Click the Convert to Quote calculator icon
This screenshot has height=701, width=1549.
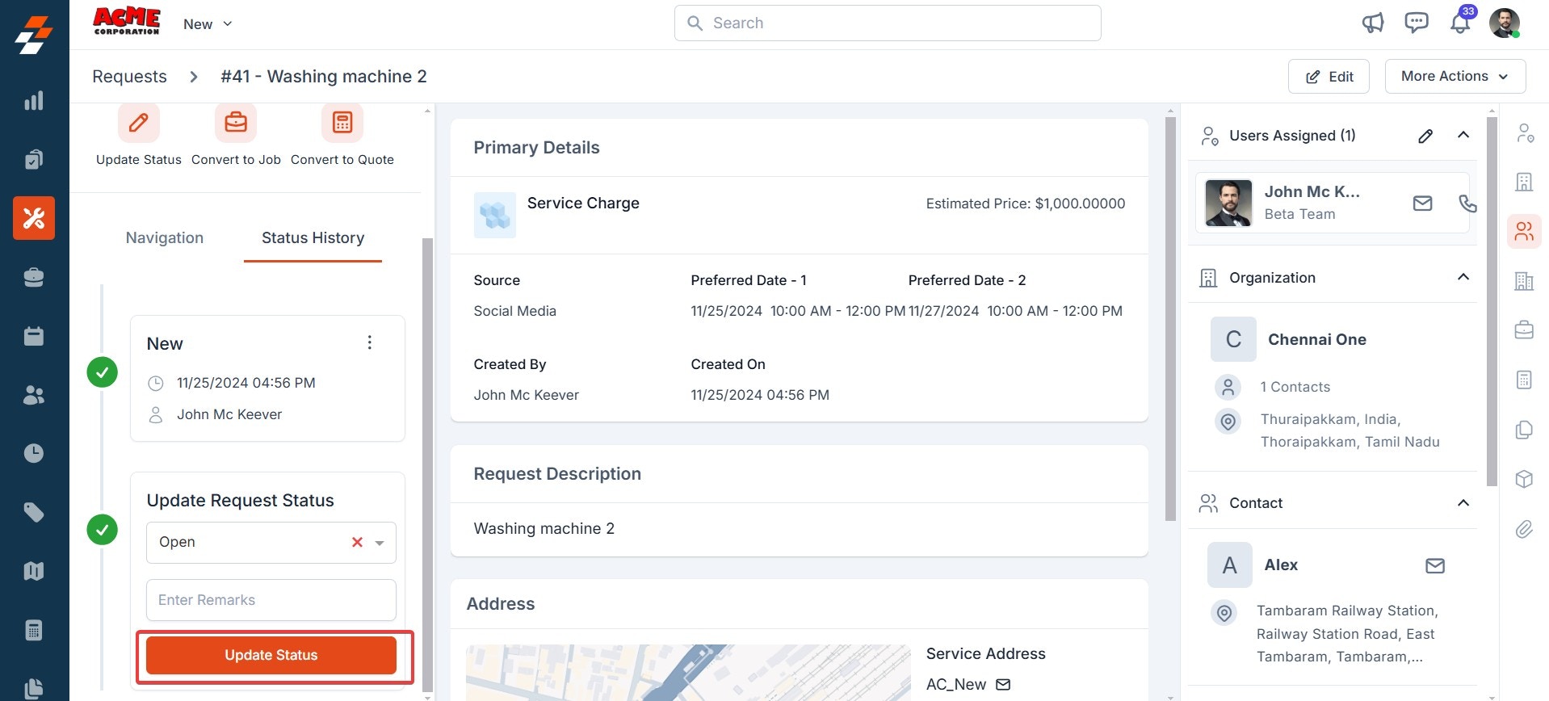click(342, 123)
